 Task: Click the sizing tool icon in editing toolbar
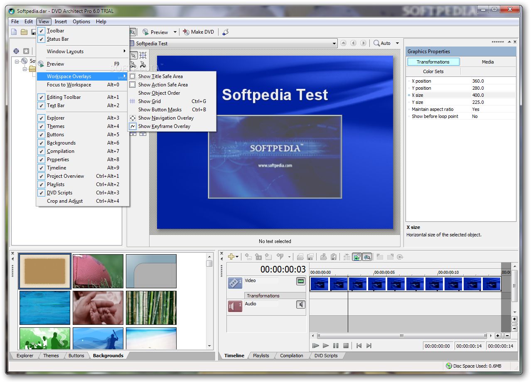click(x=143, y=55)
